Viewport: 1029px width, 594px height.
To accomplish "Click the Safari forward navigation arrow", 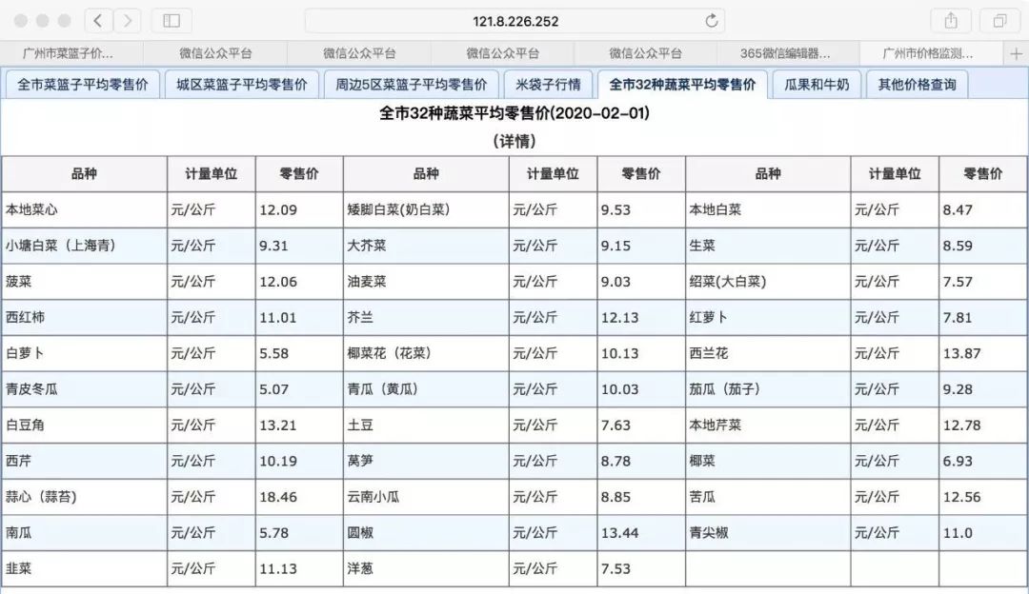I will point(127,21).
